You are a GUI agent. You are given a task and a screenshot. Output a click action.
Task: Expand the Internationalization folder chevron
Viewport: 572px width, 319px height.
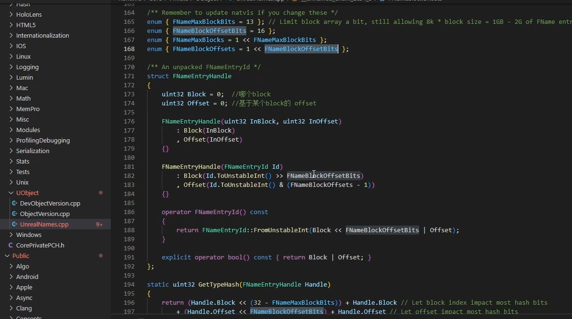click(x=11, y=36)
